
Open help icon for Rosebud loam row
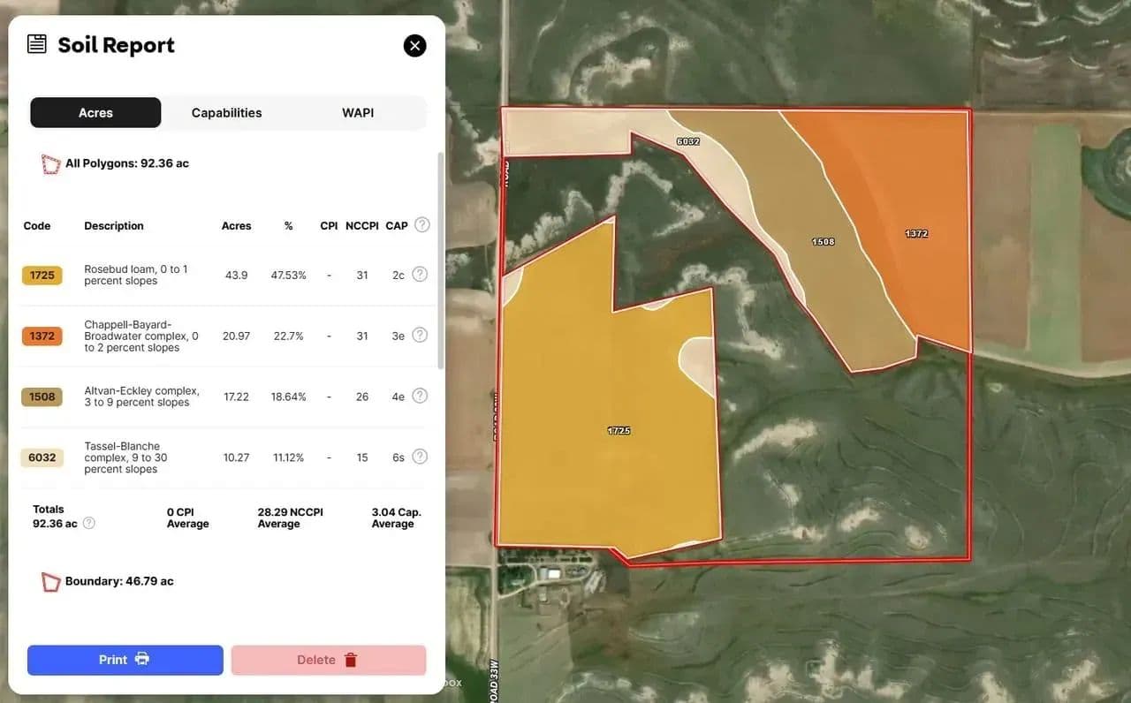point(420,275)
